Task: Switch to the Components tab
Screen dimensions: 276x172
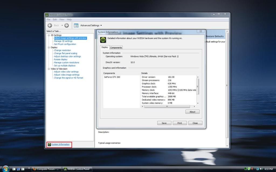Action: (116, 48)
